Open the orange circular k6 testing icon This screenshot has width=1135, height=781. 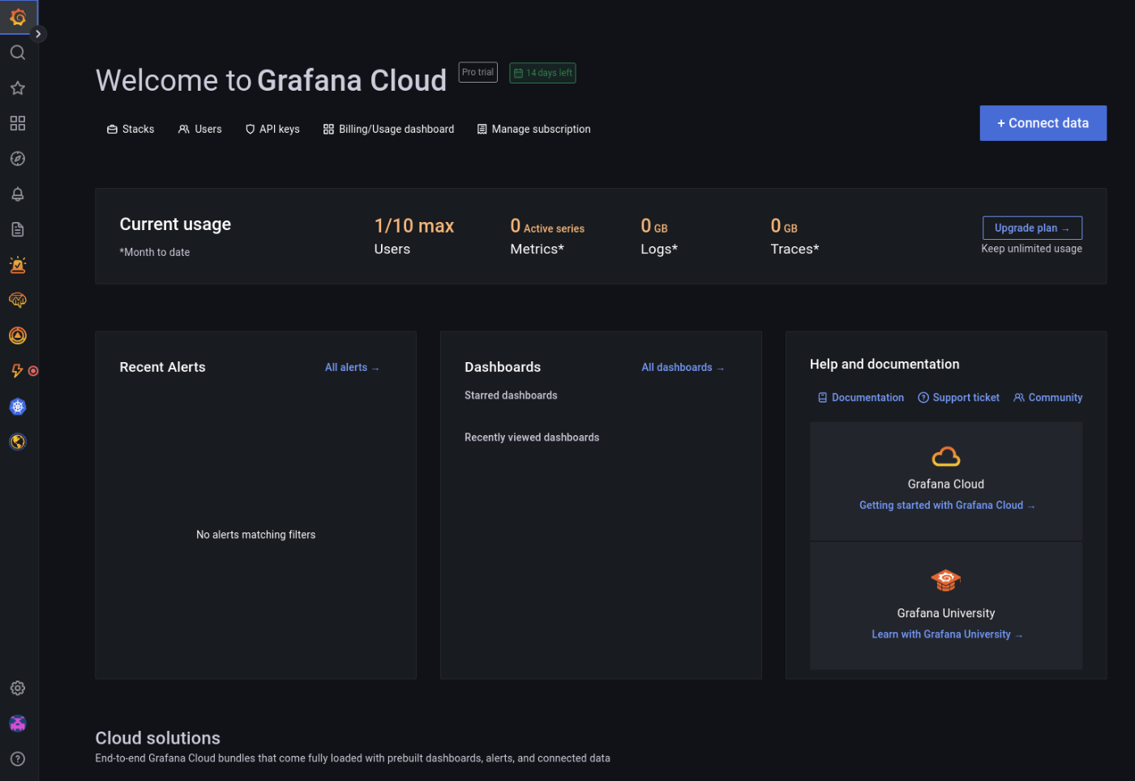18,335
